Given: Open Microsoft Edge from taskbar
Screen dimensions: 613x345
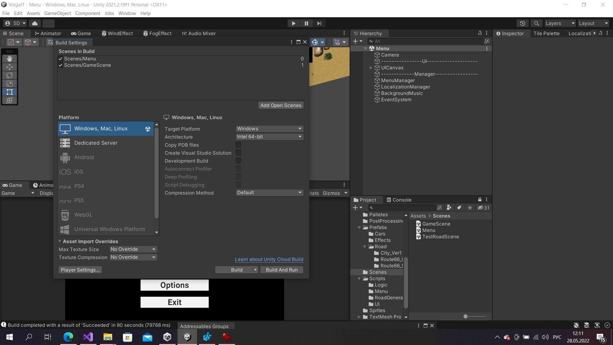Looking at the screenshot, I should 68,337.
